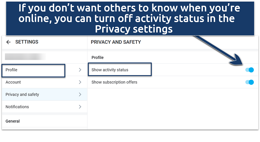Viewport: 260px width, 142px height.
Task: Open the Profile settings item
Action: (12, 70)
